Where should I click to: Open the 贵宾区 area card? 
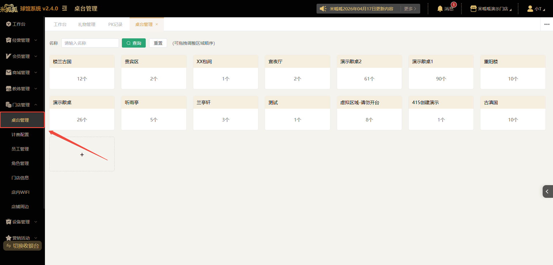[154, 72]
